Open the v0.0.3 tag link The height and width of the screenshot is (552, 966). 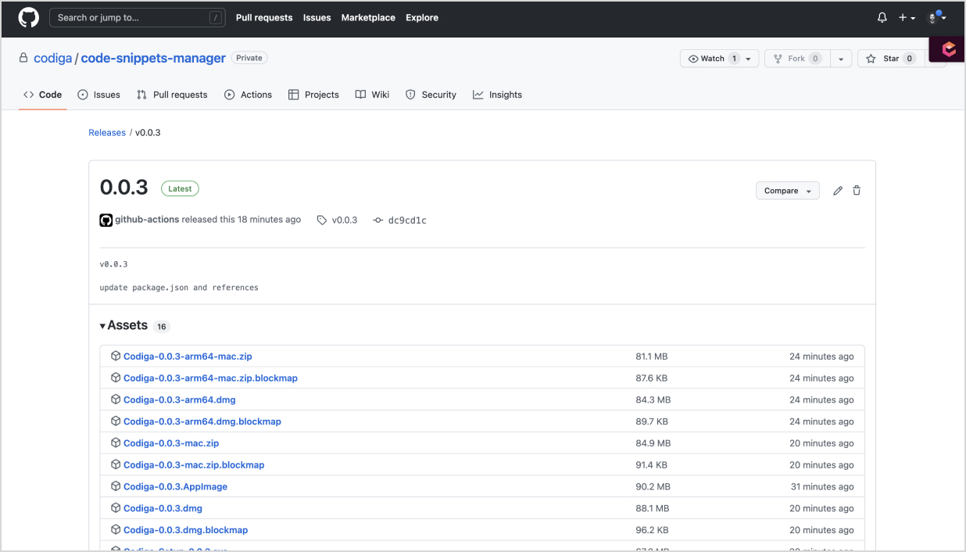[x=345, y=220]
